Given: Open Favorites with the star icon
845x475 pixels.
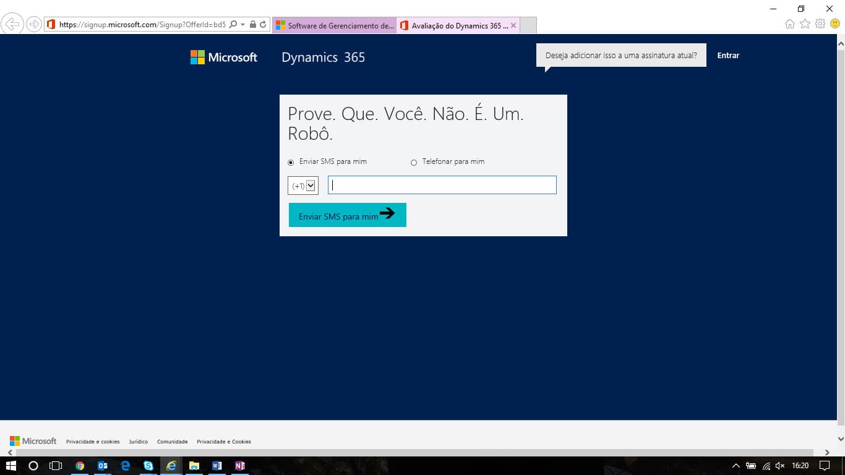Looking at the screenshot, I should (x=805, y=24).
